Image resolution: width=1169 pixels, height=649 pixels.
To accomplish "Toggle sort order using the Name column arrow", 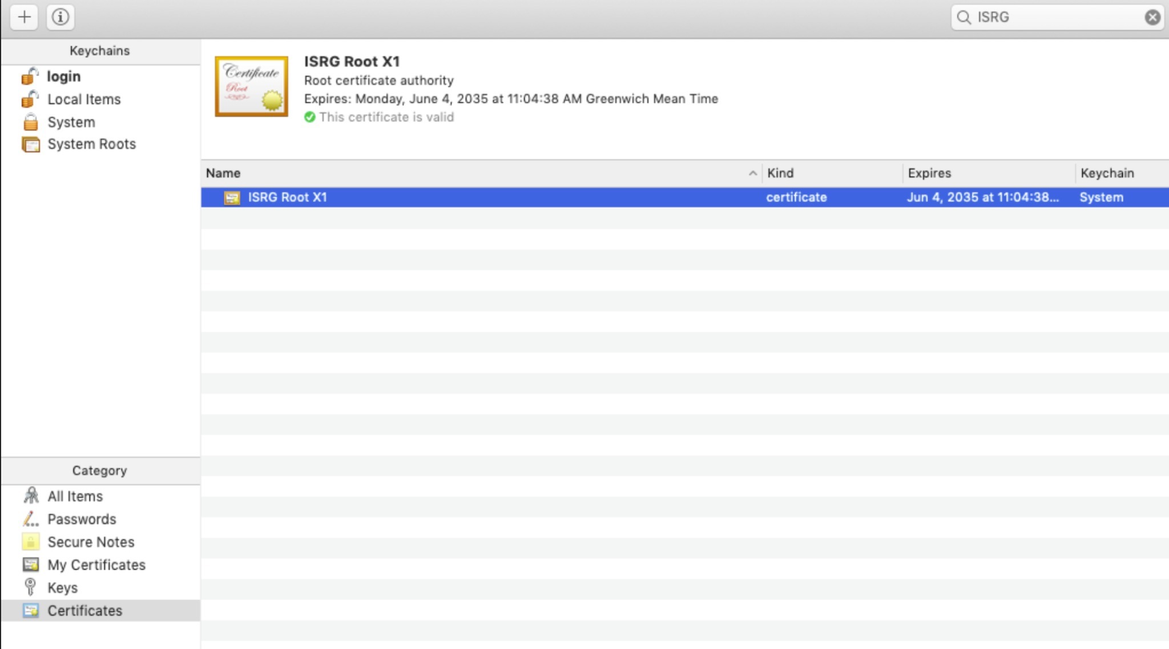I will click(753, 173).
